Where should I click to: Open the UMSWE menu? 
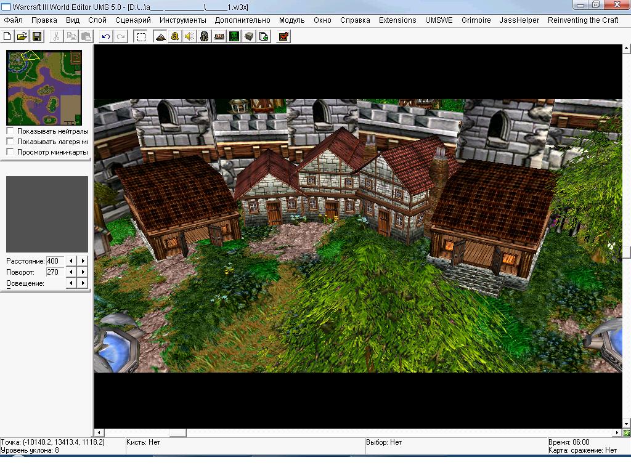[x=439, y=20]
